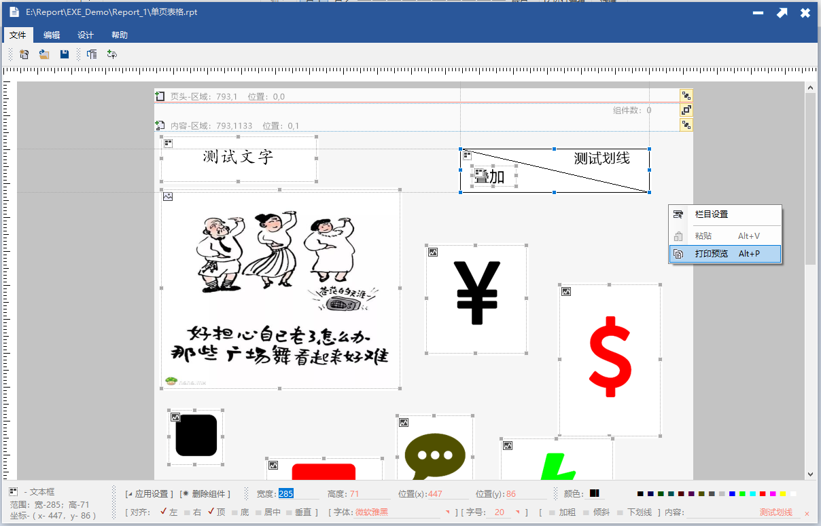The height and width of the screenshot is (526, 821).
Task: Click the open folder toolbar icon
Action: [44, 54]
